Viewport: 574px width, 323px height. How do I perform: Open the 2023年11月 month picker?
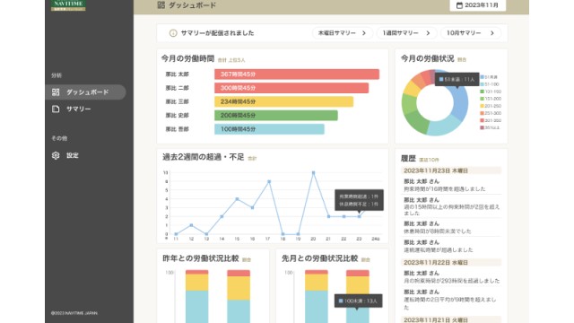477,5
